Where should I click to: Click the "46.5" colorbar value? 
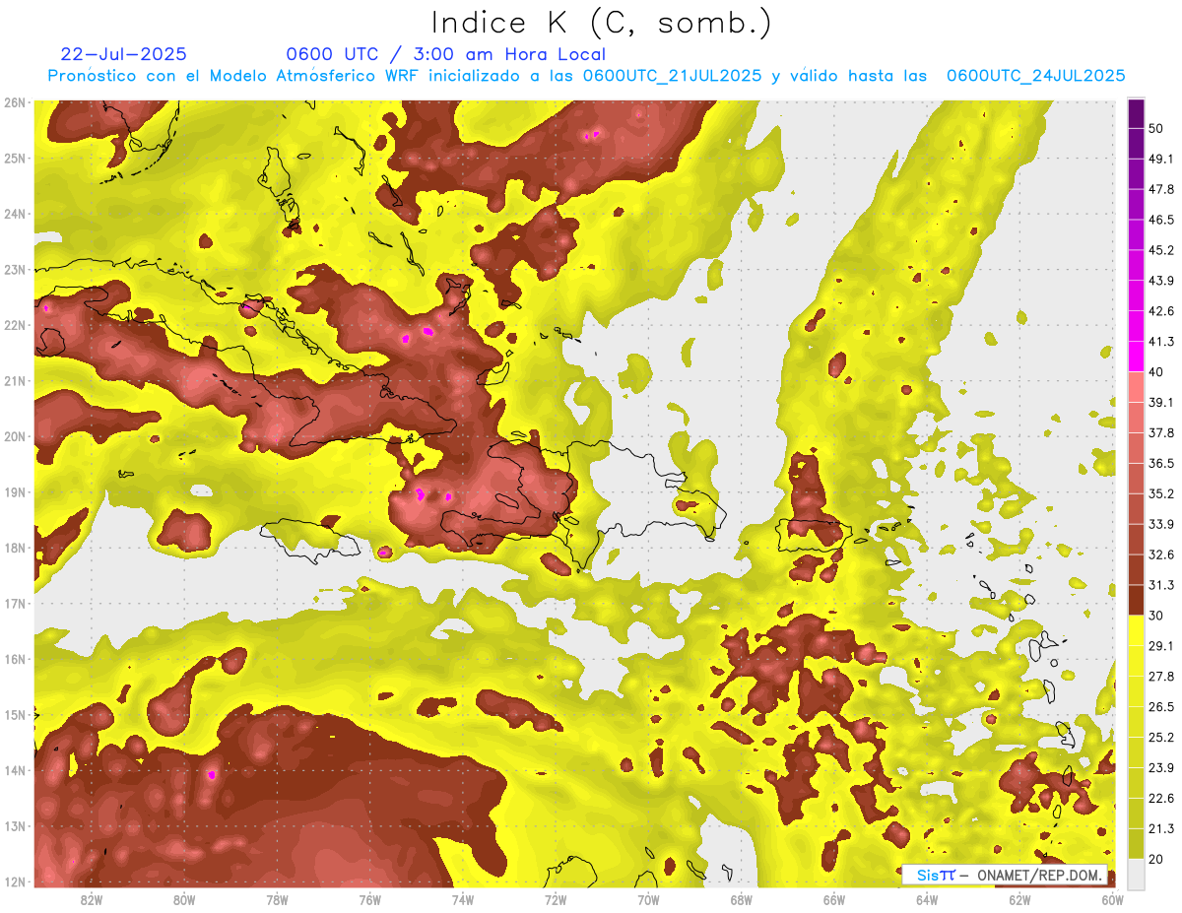1161,220
